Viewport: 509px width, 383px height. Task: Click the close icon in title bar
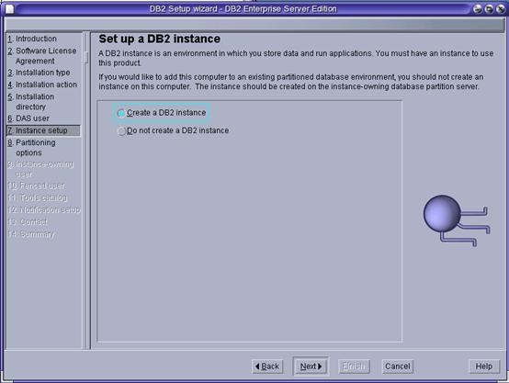[500, 9]
